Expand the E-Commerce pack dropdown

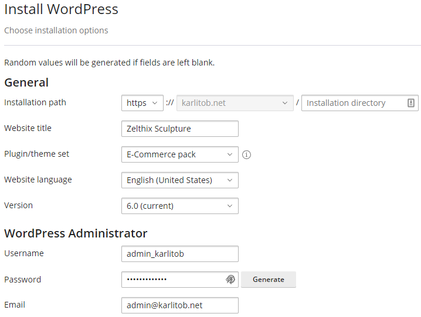coord(180,154)
